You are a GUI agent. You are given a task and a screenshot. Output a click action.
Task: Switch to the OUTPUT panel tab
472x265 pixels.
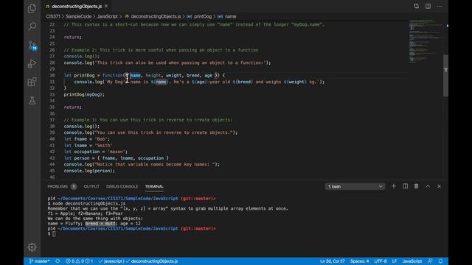click(91, 186)
